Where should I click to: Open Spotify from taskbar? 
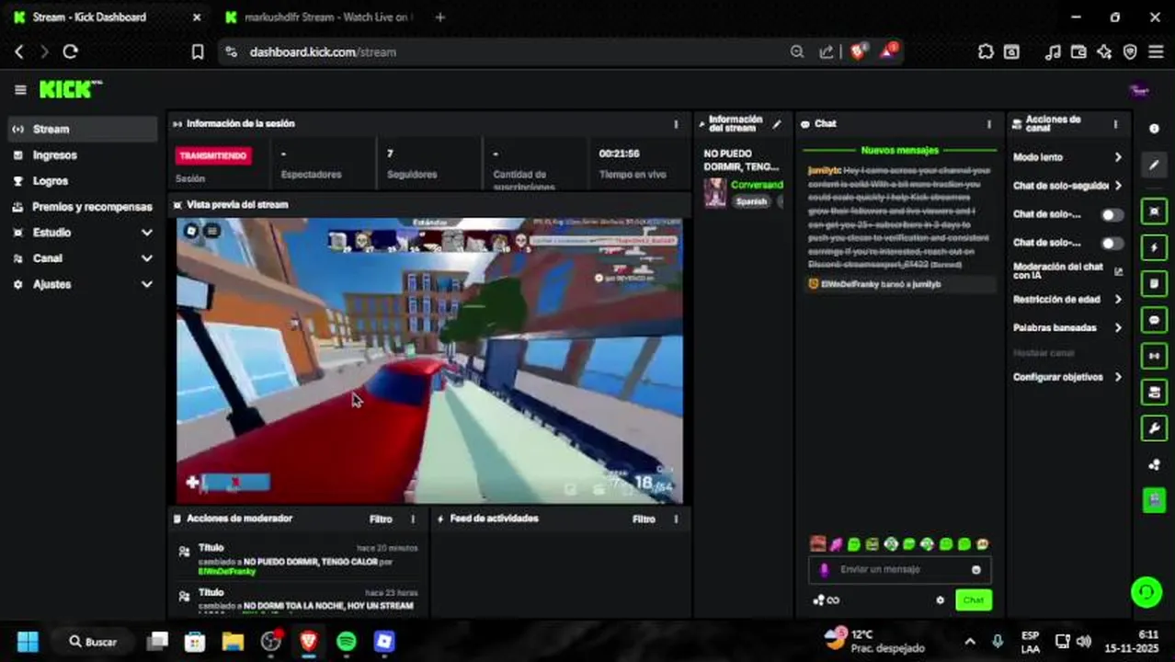click(x=346, y=641)
